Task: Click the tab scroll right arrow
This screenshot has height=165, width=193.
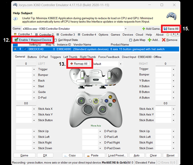Action: [x=178, y=34]
